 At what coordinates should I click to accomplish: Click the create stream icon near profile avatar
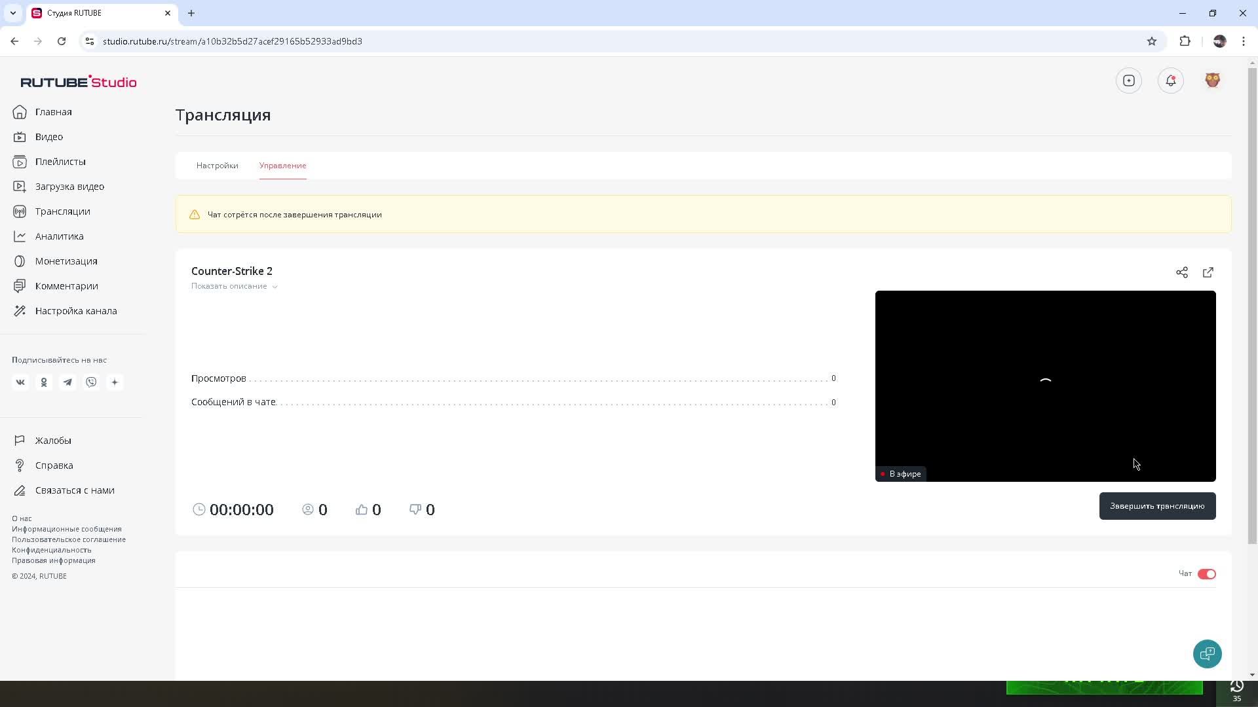coord(1129,80)
